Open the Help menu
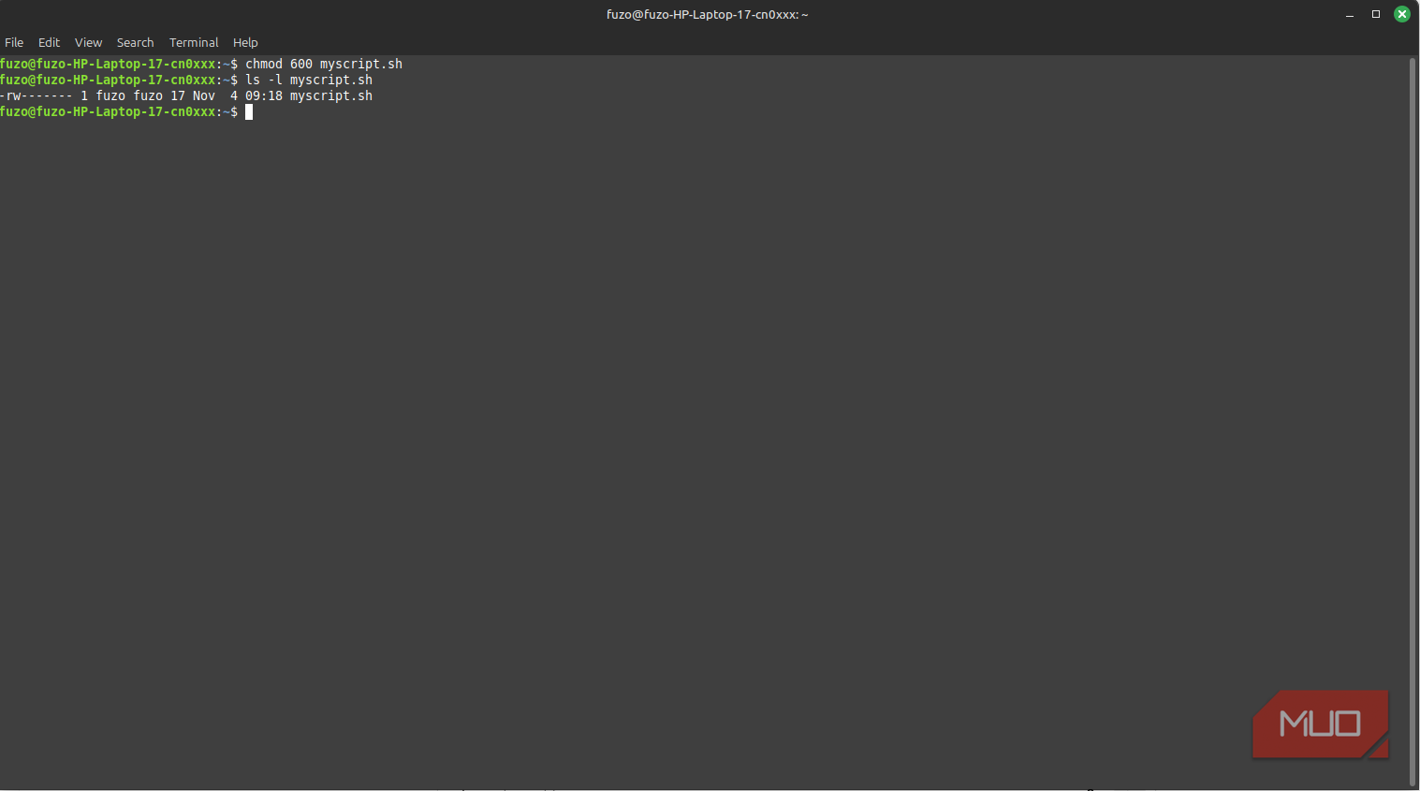Viewport: 1420px width, 791px height. [x=245, y=42]
